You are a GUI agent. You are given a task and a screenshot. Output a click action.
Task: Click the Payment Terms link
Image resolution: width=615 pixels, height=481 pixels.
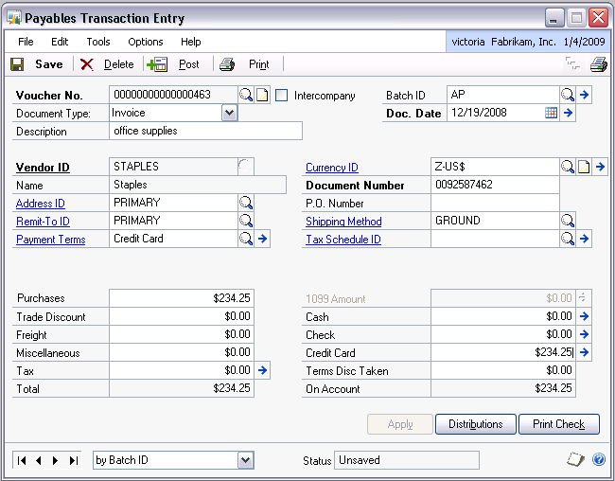tap(51, 240)
